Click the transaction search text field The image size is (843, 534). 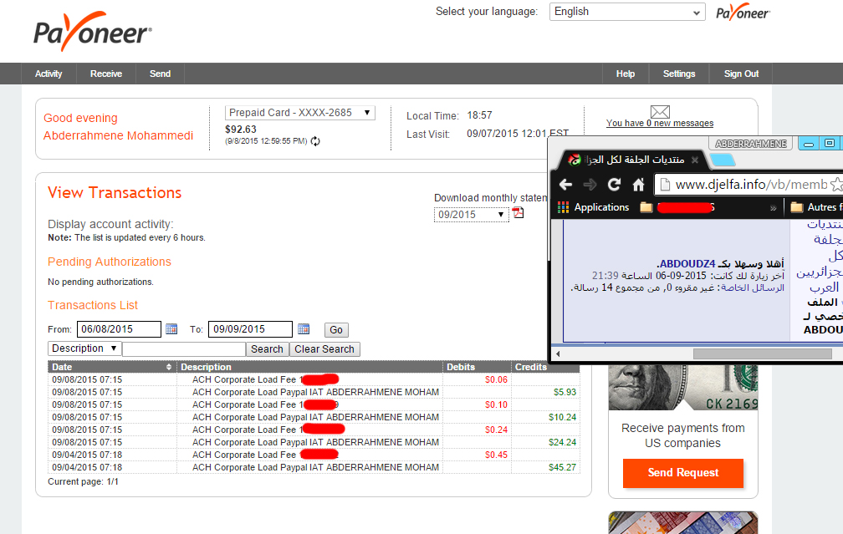184,349
